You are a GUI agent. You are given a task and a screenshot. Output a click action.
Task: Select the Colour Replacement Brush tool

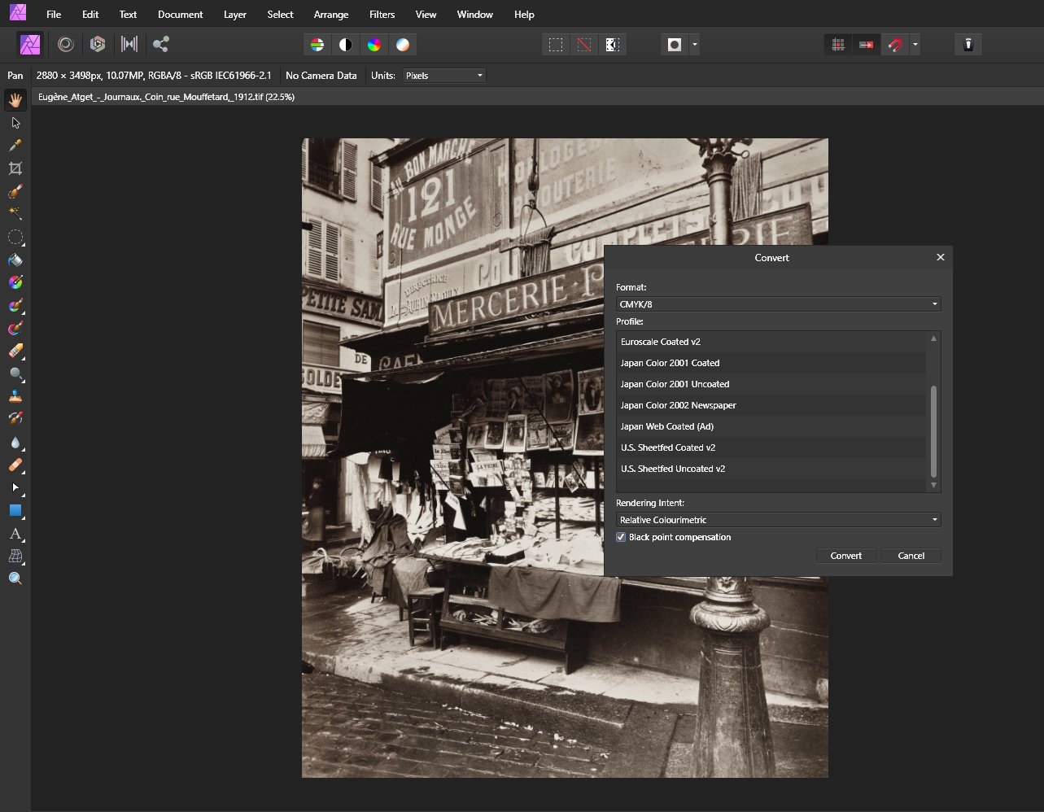(x=15, y=329)
